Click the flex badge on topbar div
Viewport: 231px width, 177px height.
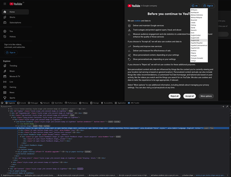pos(71,111)
